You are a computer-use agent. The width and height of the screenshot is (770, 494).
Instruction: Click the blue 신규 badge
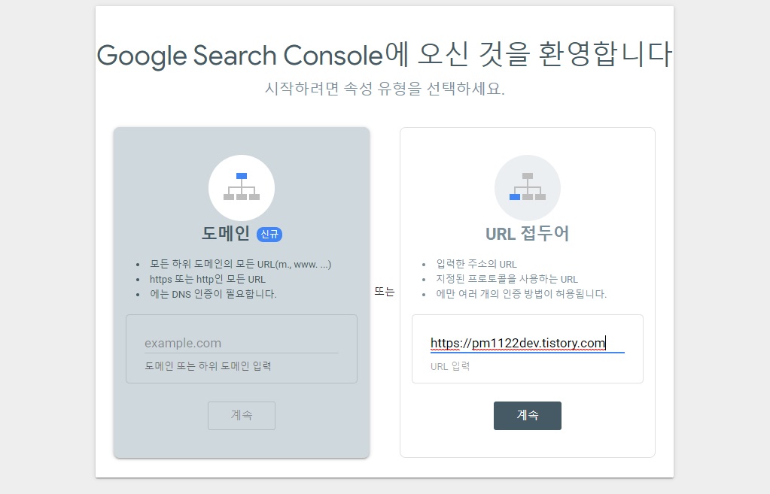(x=269, y=234)
